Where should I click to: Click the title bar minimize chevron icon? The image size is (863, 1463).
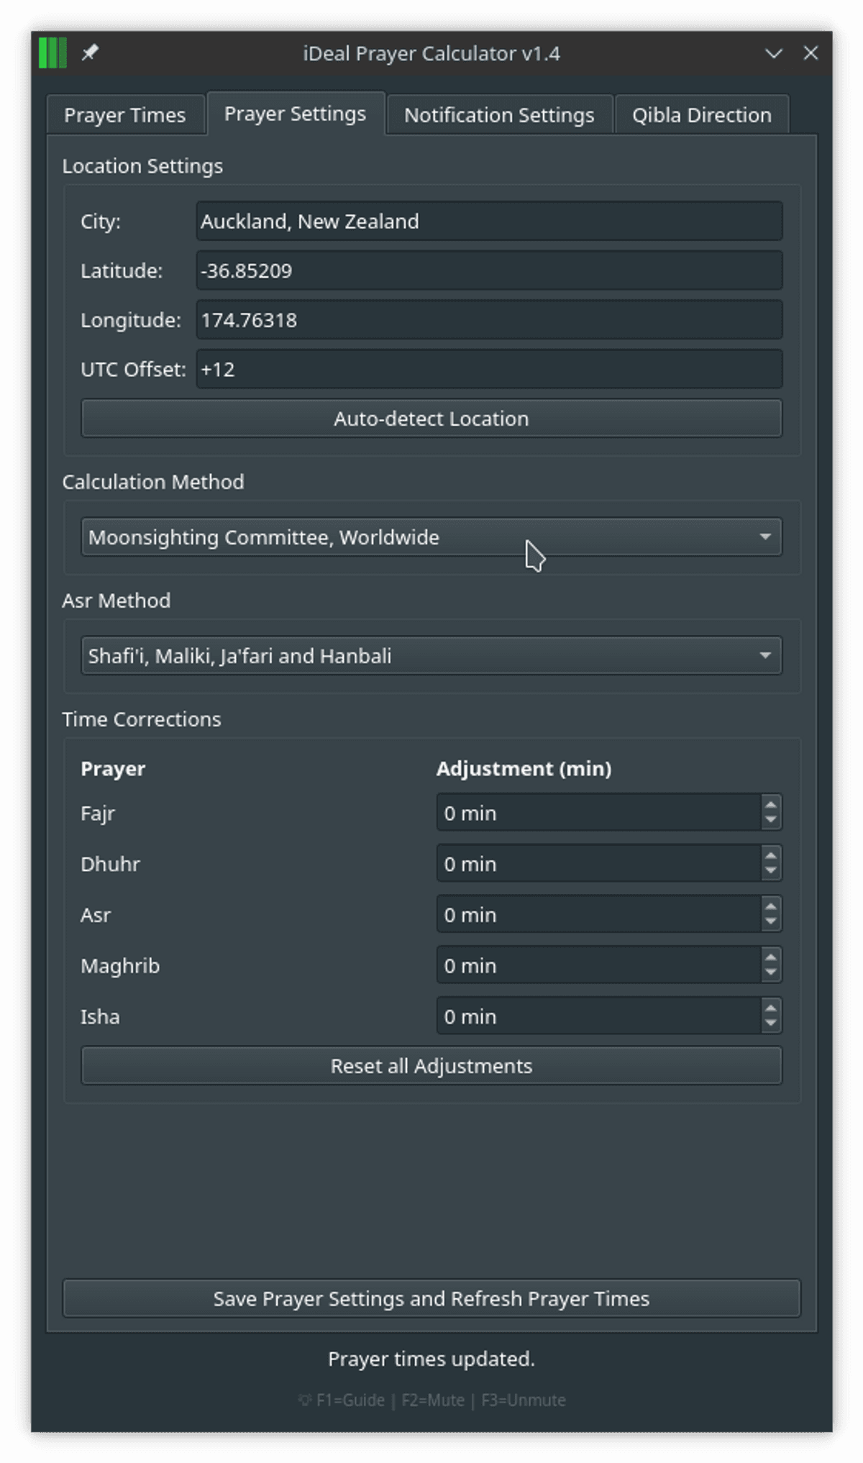tap(773, 53)
